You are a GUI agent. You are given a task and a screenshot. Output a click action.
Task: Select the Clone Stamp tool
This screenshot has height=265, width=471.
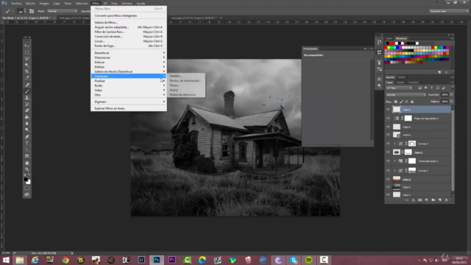pyautogui.click(x=27, y=98)
